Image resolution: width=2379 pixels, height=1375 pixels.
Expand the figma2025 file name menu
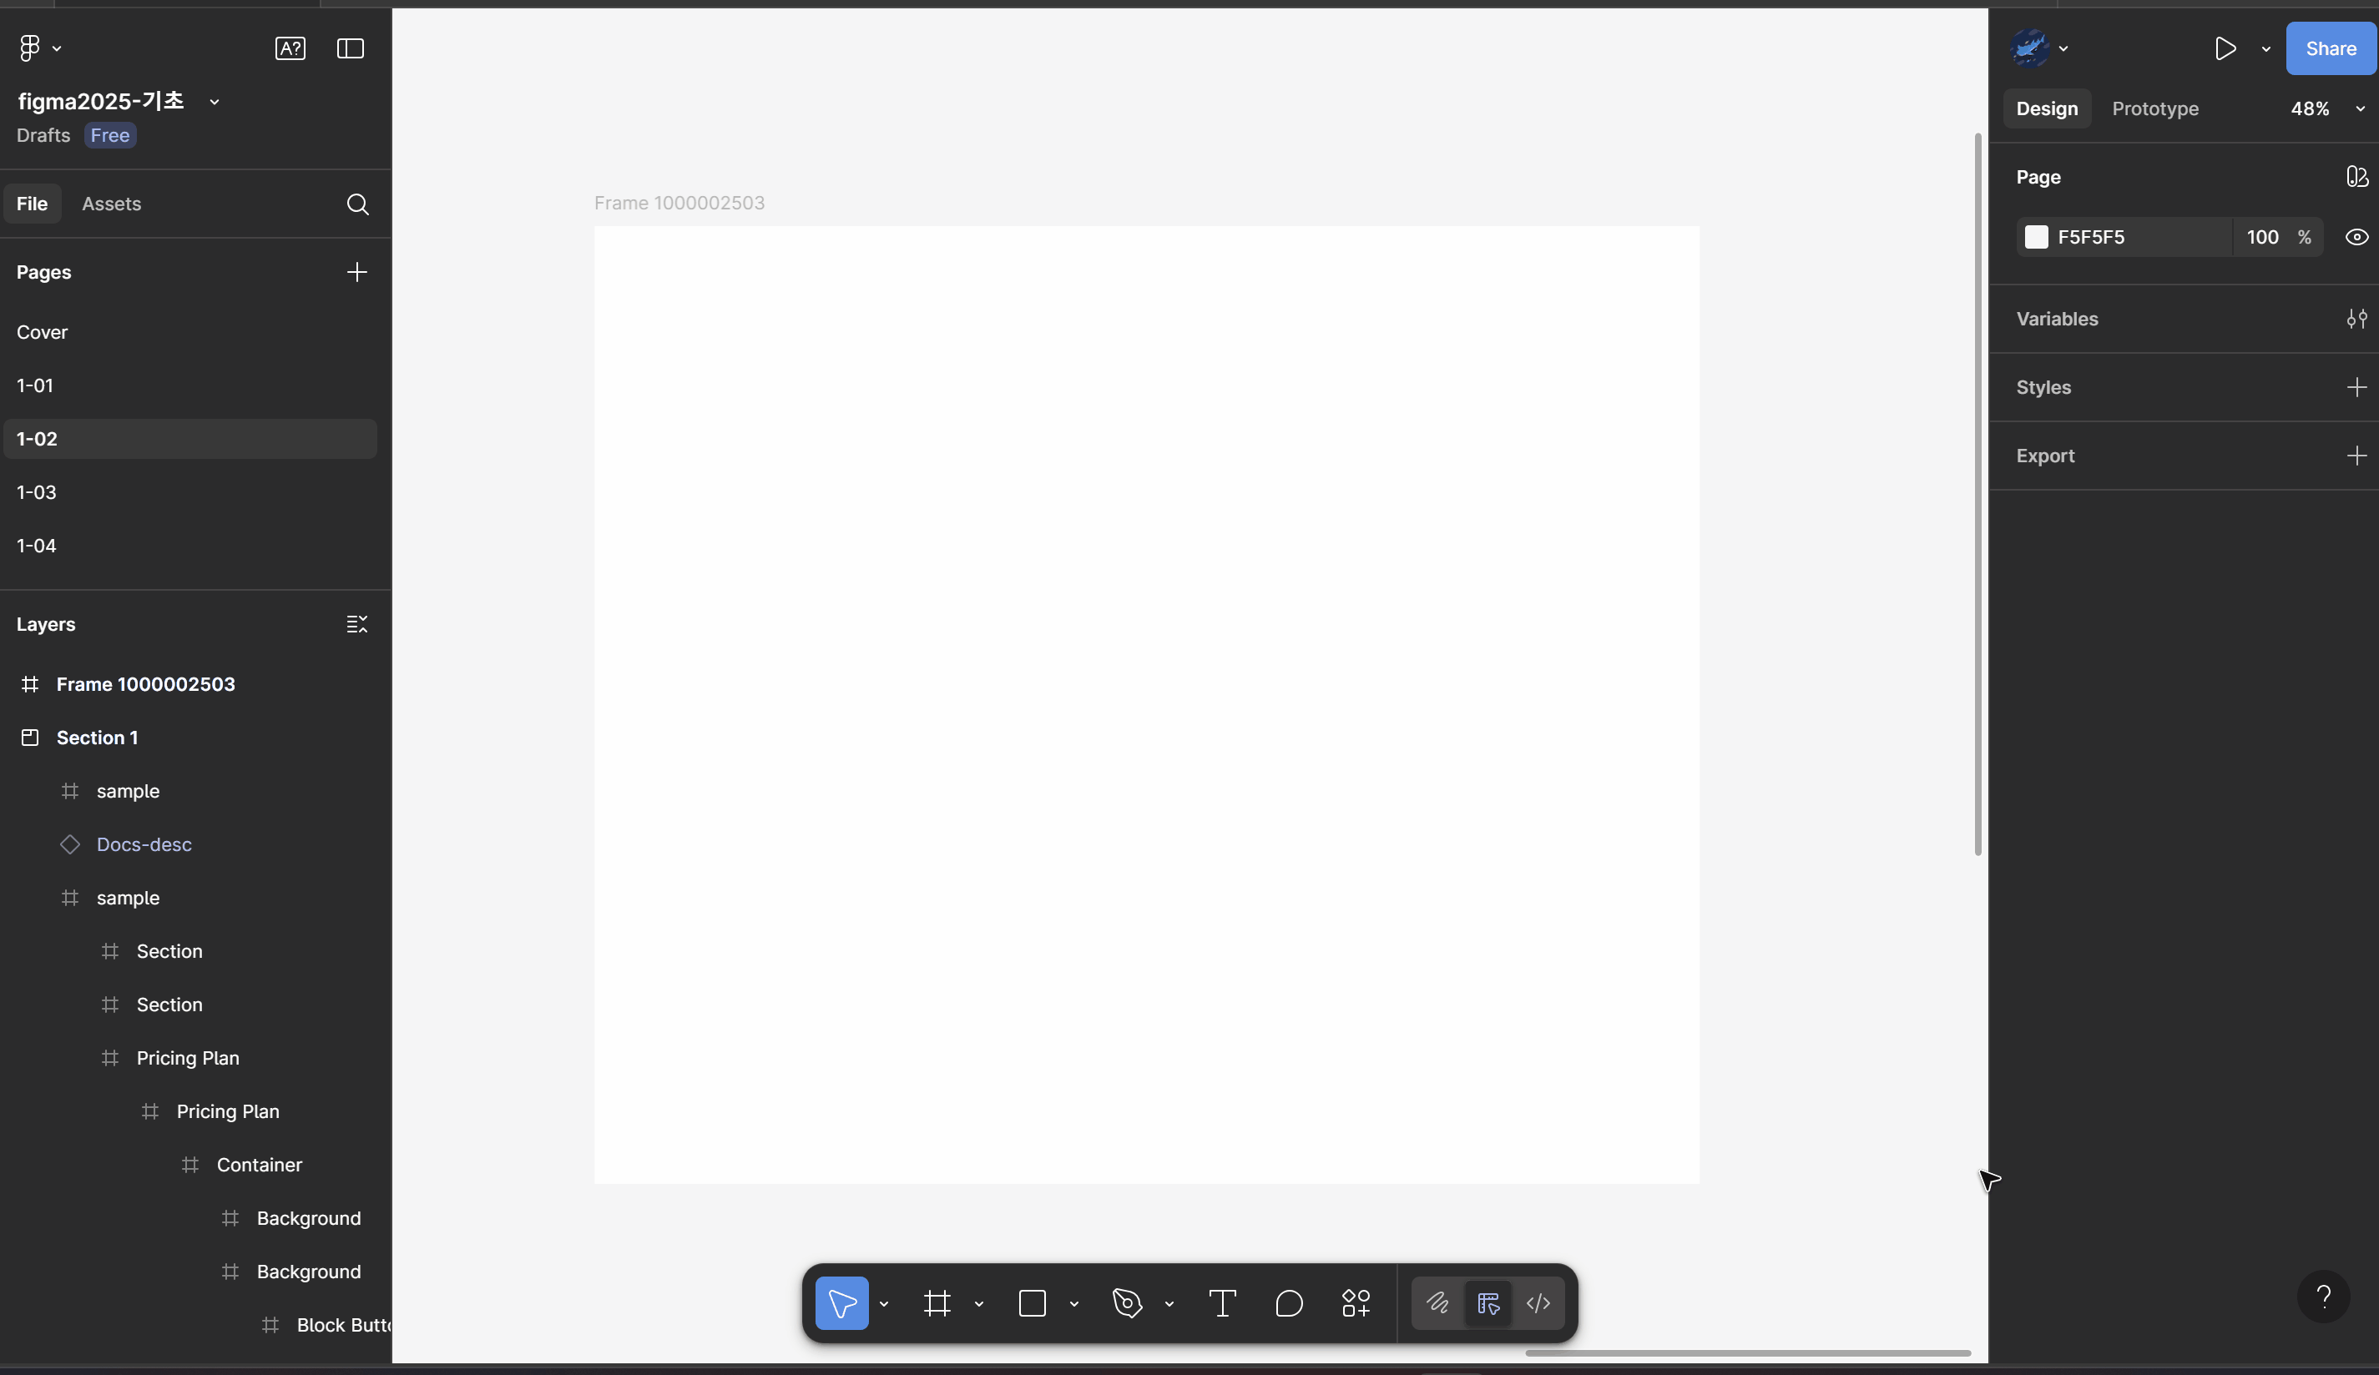point(215,102)
